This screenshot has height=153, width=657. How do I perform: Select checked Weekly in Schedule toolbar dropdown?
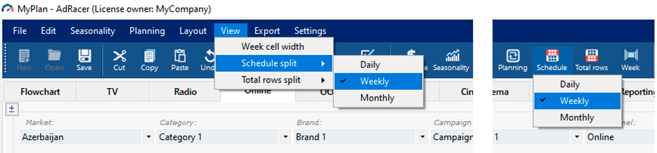pyautogui.click(x=577, y=101)
